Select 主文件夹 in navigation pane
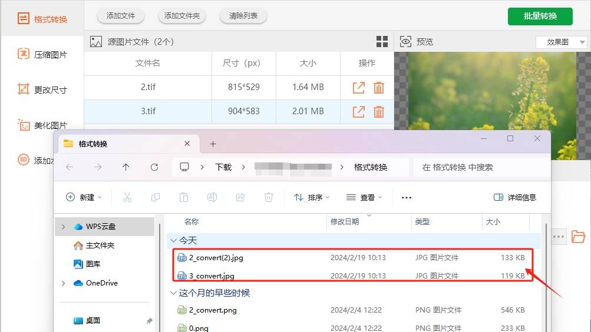Screen dimensions: 591x332 pos(94,245)
